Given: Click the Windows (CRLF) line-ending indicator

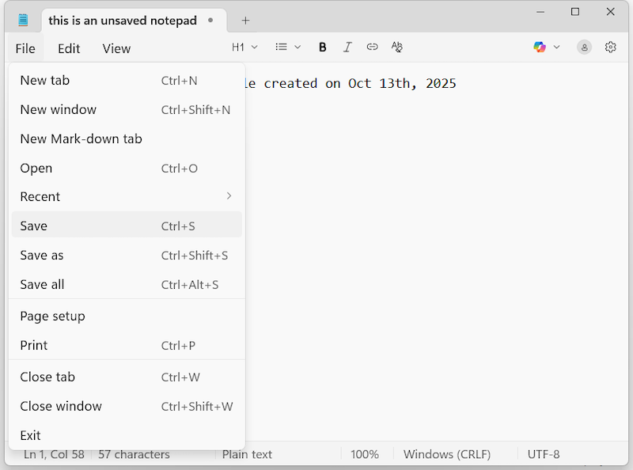Looking at the screenshot, I should tap(447, 454).
